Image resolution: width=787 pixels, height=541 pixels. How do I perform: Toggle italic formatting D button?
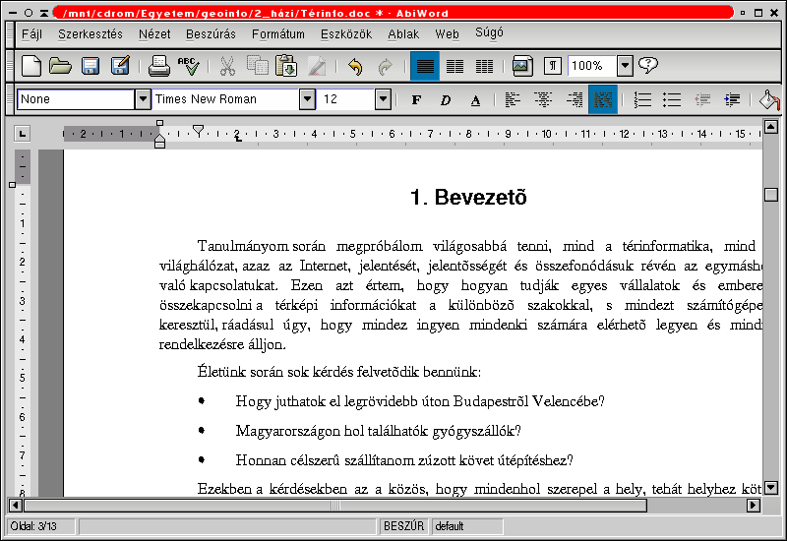446,100
